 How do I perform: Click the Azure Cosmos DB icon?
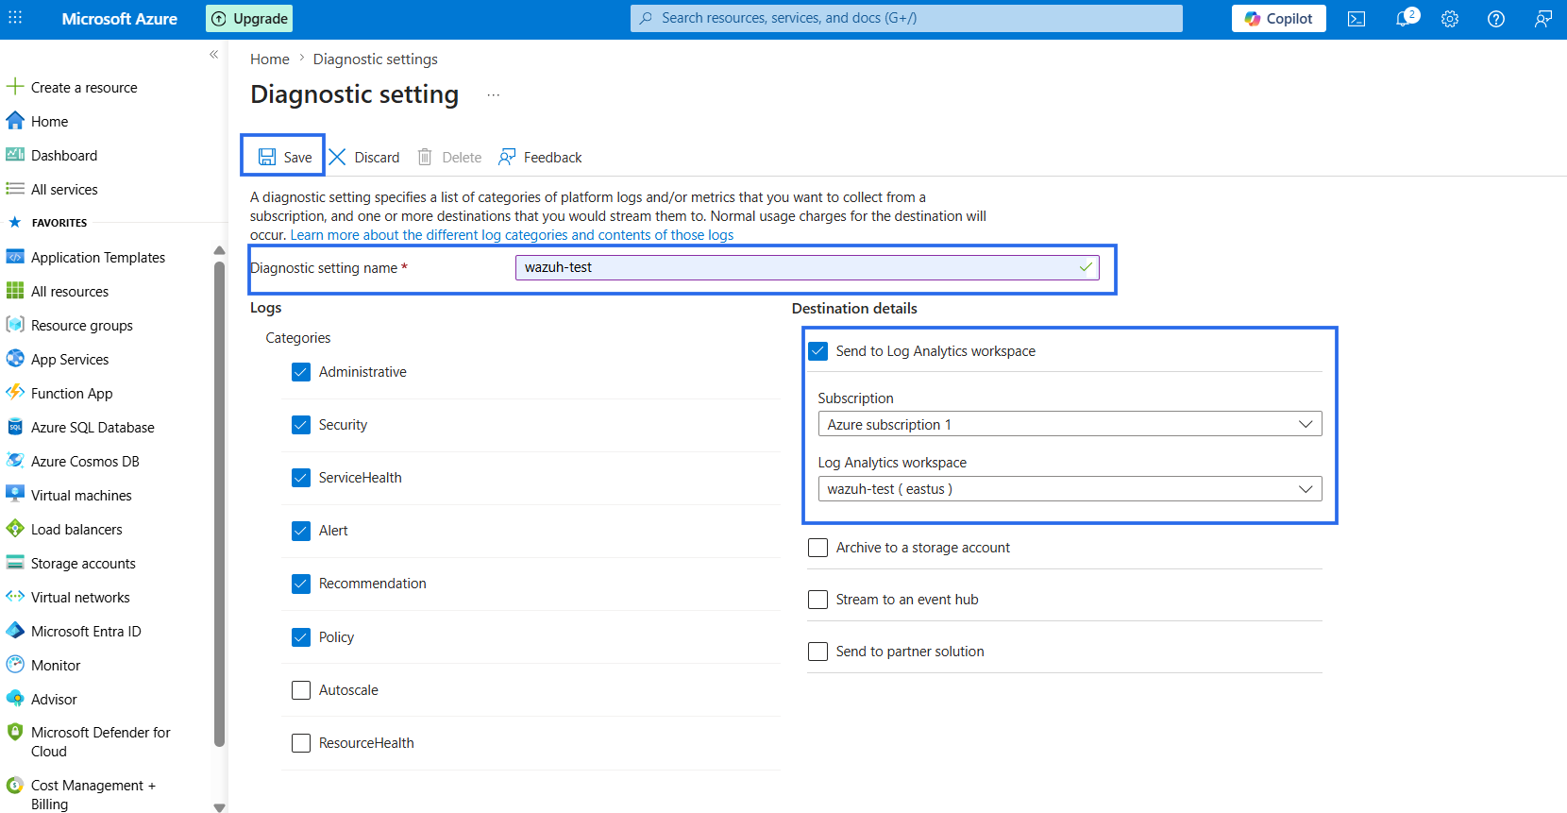point(15,461)
